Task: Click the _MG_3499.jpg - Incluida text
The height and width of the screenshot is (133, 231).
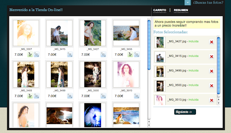Action: 183,71
